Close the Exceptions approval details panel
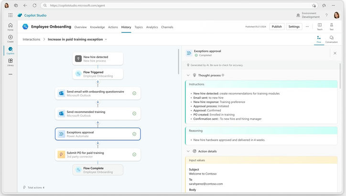The width and height of the screenshot is (346, 196). click(335, 53)
